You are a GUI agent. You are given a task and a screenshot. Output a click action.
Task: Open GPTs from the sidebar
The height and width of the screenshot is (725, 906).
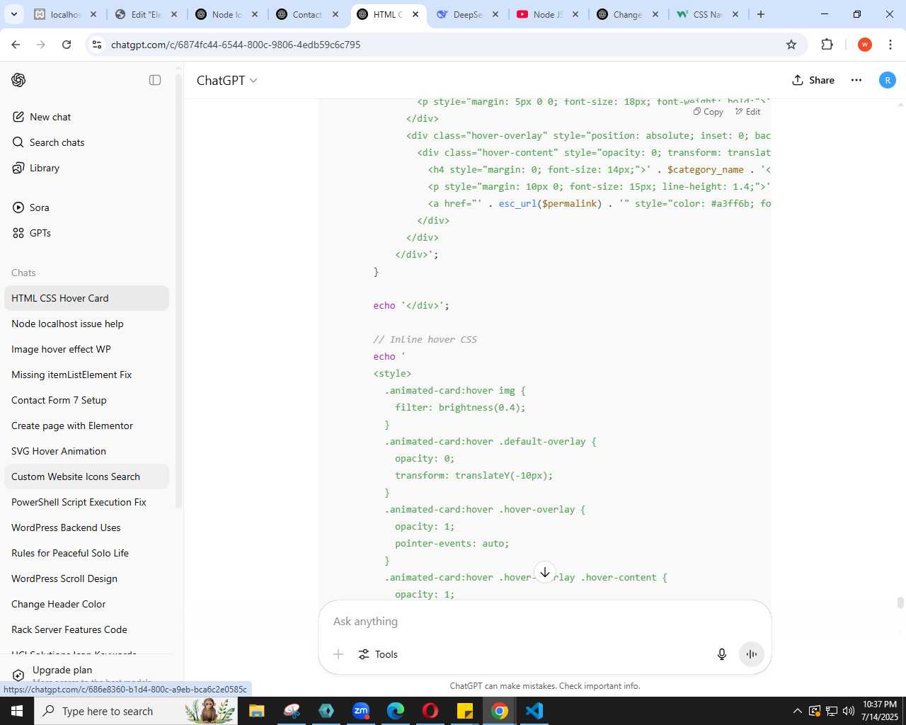tap(86, 233)
